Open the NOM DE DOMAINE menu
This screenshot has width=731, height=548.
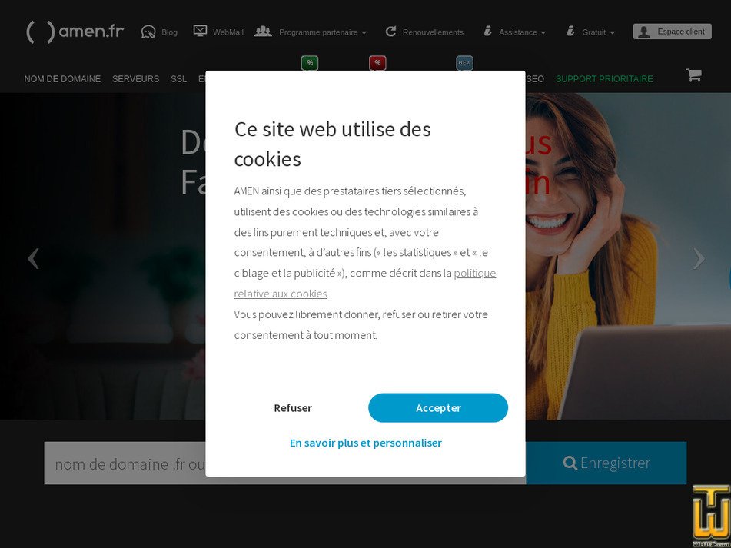point(62,79)
